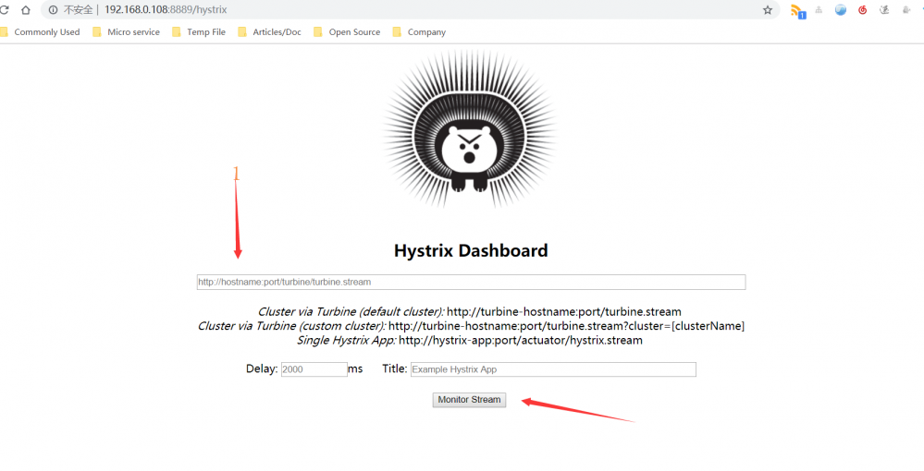Click the 'Title:' label
924x471 pixels.
[x=394, y=369]
